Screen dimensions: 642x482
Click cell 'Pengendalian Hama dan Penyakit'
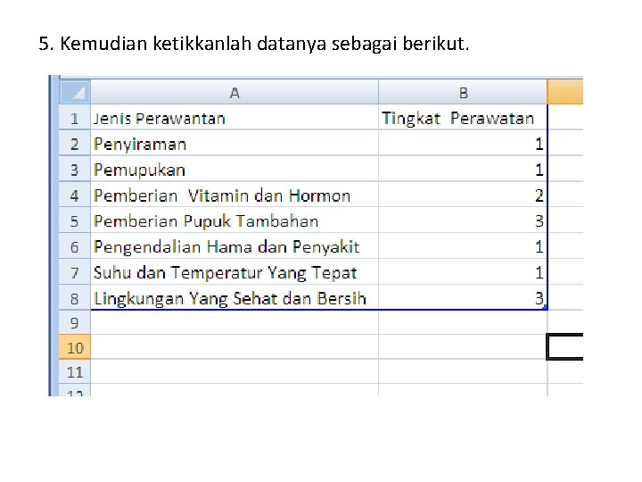point(235,246)
